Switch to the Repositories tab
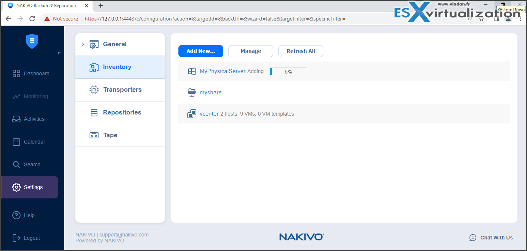 pyautogui.click(x=120, y=113)
